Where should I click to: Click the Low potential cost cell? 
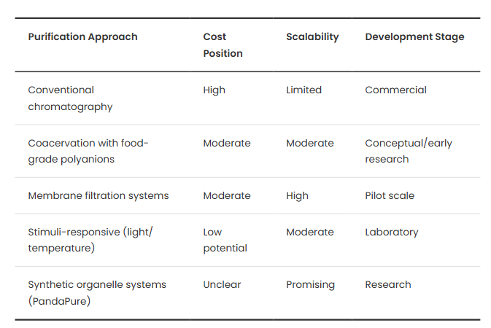(x=225, y=240)
